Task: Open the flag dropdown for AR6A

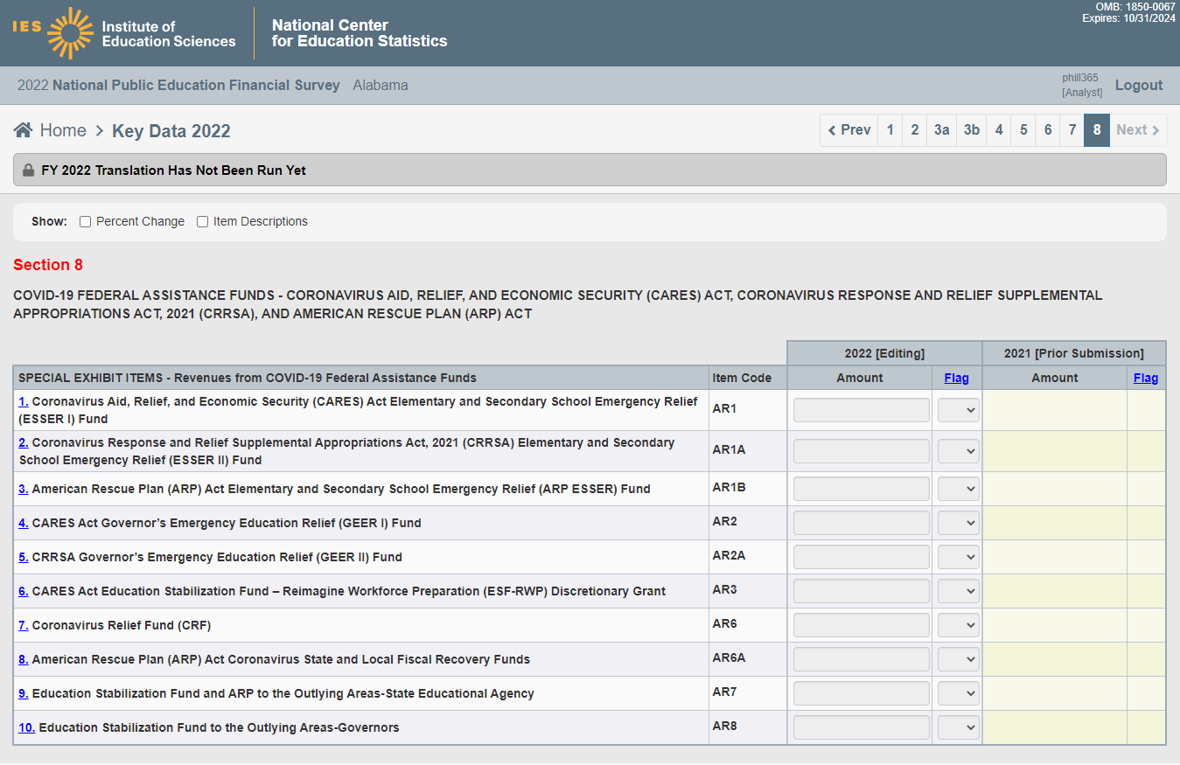Action: click(958, 659)
